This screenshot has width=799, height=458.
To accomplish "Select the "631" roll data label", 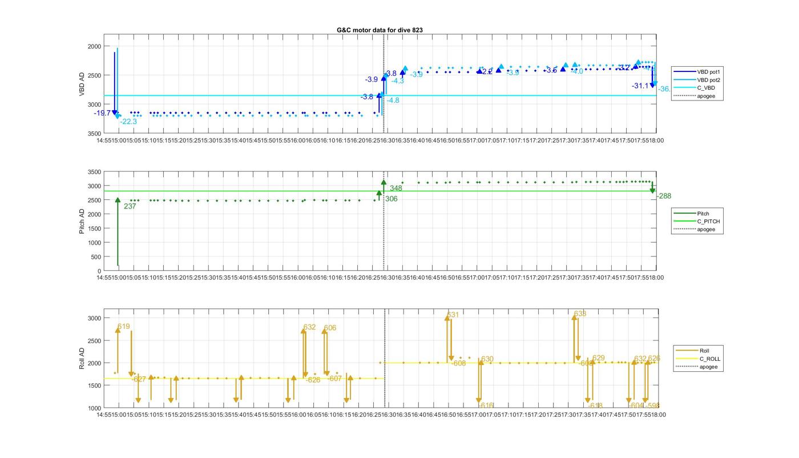I will tap(453, 315).
